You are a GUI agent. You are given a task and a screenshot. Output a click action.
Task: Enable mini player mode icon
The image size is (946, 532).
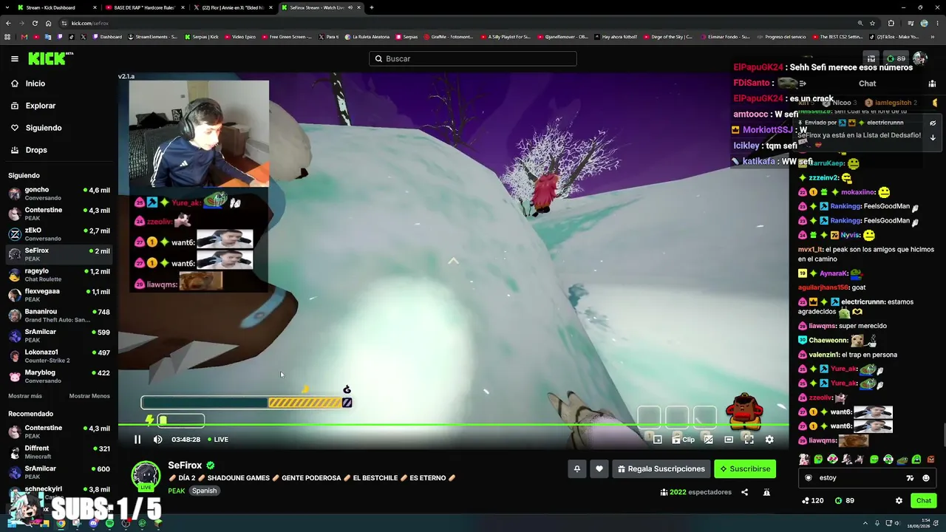coord(657,440)
